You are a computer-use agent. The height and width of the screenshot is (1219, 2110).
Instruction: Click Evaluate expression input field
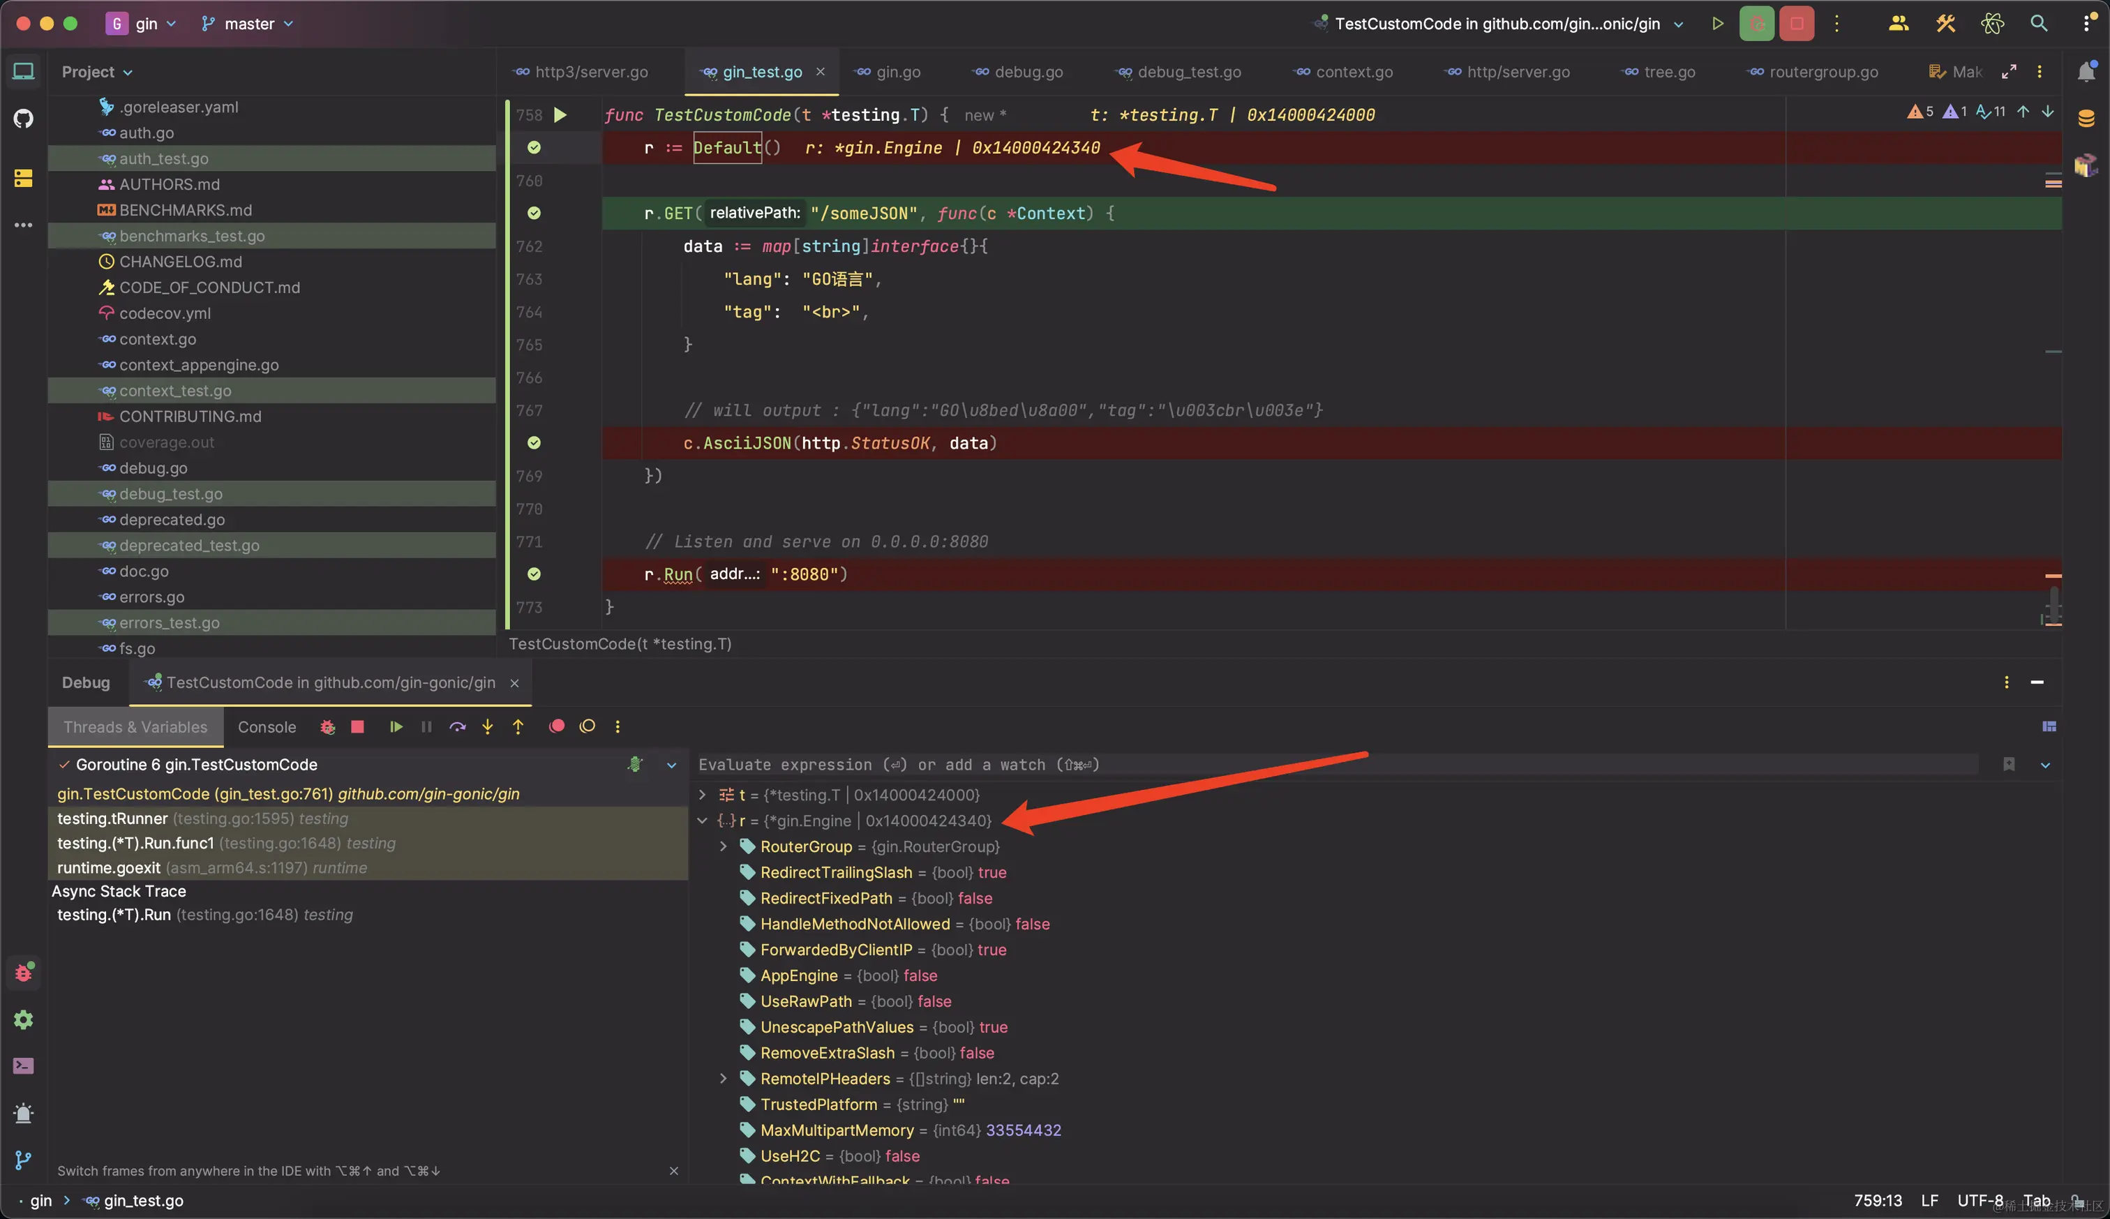click(1338, 765)
